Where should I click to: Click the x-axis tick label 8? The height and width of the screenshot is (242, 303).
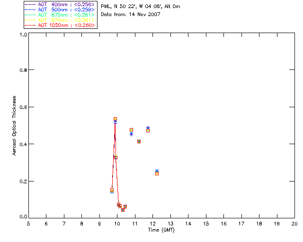(81, 224)
